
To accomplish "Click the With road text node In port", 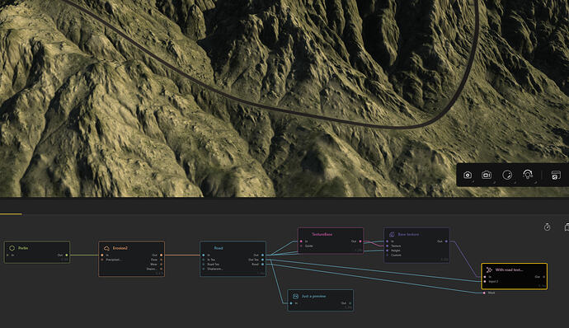I will point(485,277).
